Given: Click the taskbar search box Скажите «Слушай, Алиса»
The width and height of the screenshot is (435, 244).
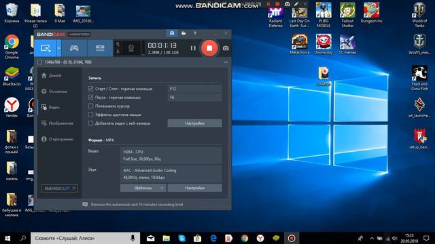Looking at the screenshot, I should pos(85,238).
